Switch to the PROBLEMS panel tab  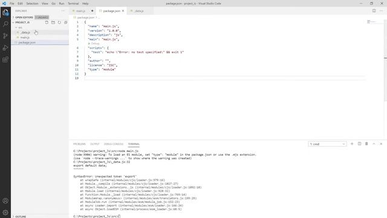[x=79, y=144]
